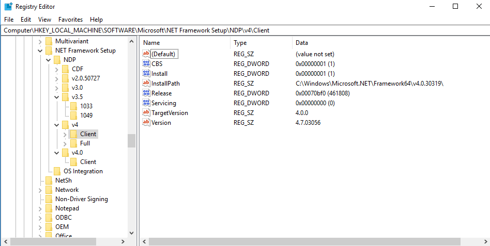This screenshot has width=490, height=246.
Task: Click the values pane scroll left arrow
Action: (144, 241)
